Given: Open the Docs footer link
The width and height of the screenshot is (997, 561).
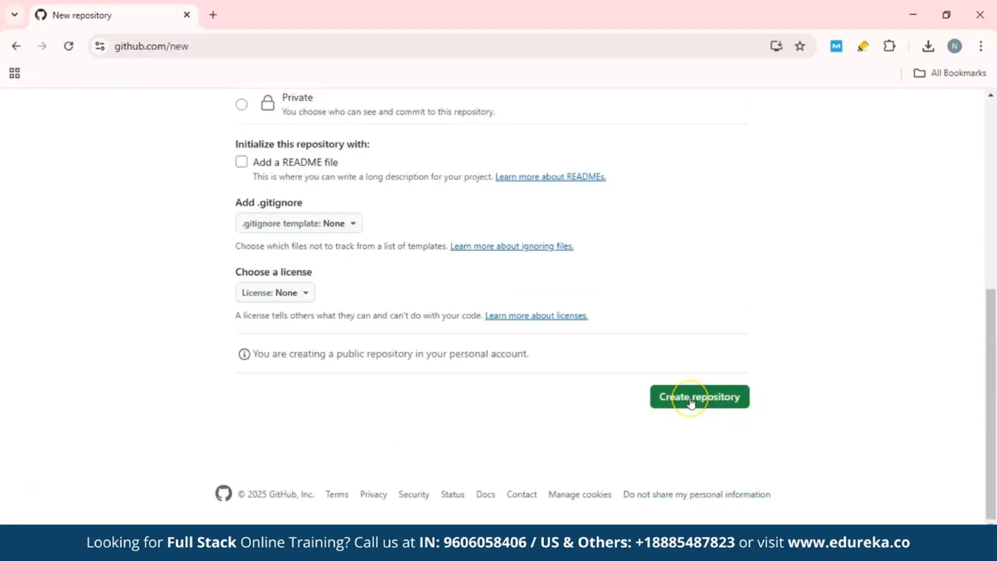Looking at the screenshot, I should point(485,494).
